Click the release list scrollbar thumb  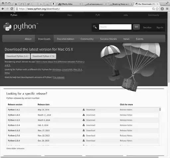pos(160,109)
